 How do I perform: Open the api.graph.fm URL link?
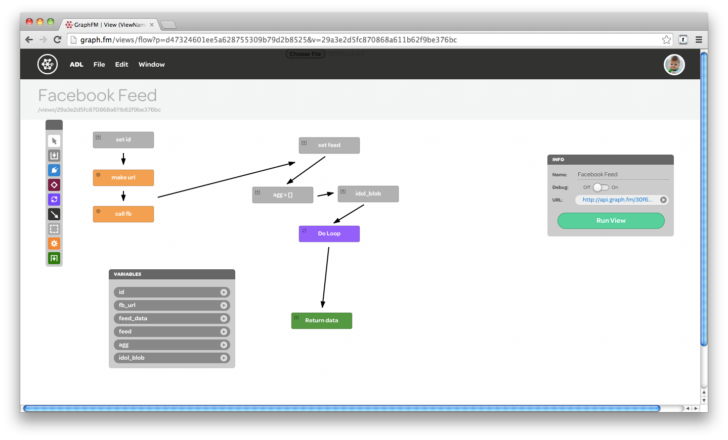[617, 200]
